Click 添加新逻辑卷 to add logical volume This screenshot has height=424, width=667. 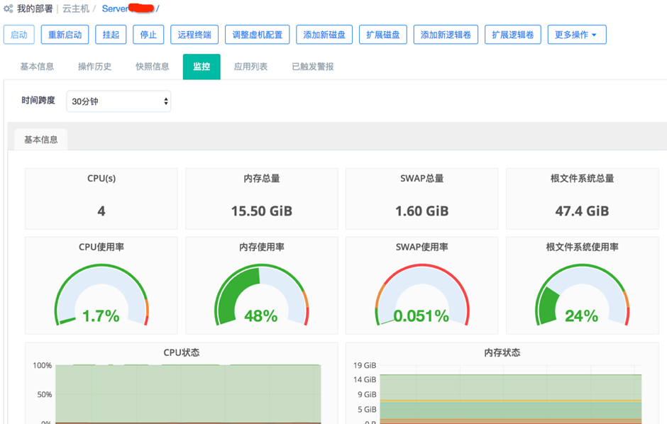click(445, 33)
